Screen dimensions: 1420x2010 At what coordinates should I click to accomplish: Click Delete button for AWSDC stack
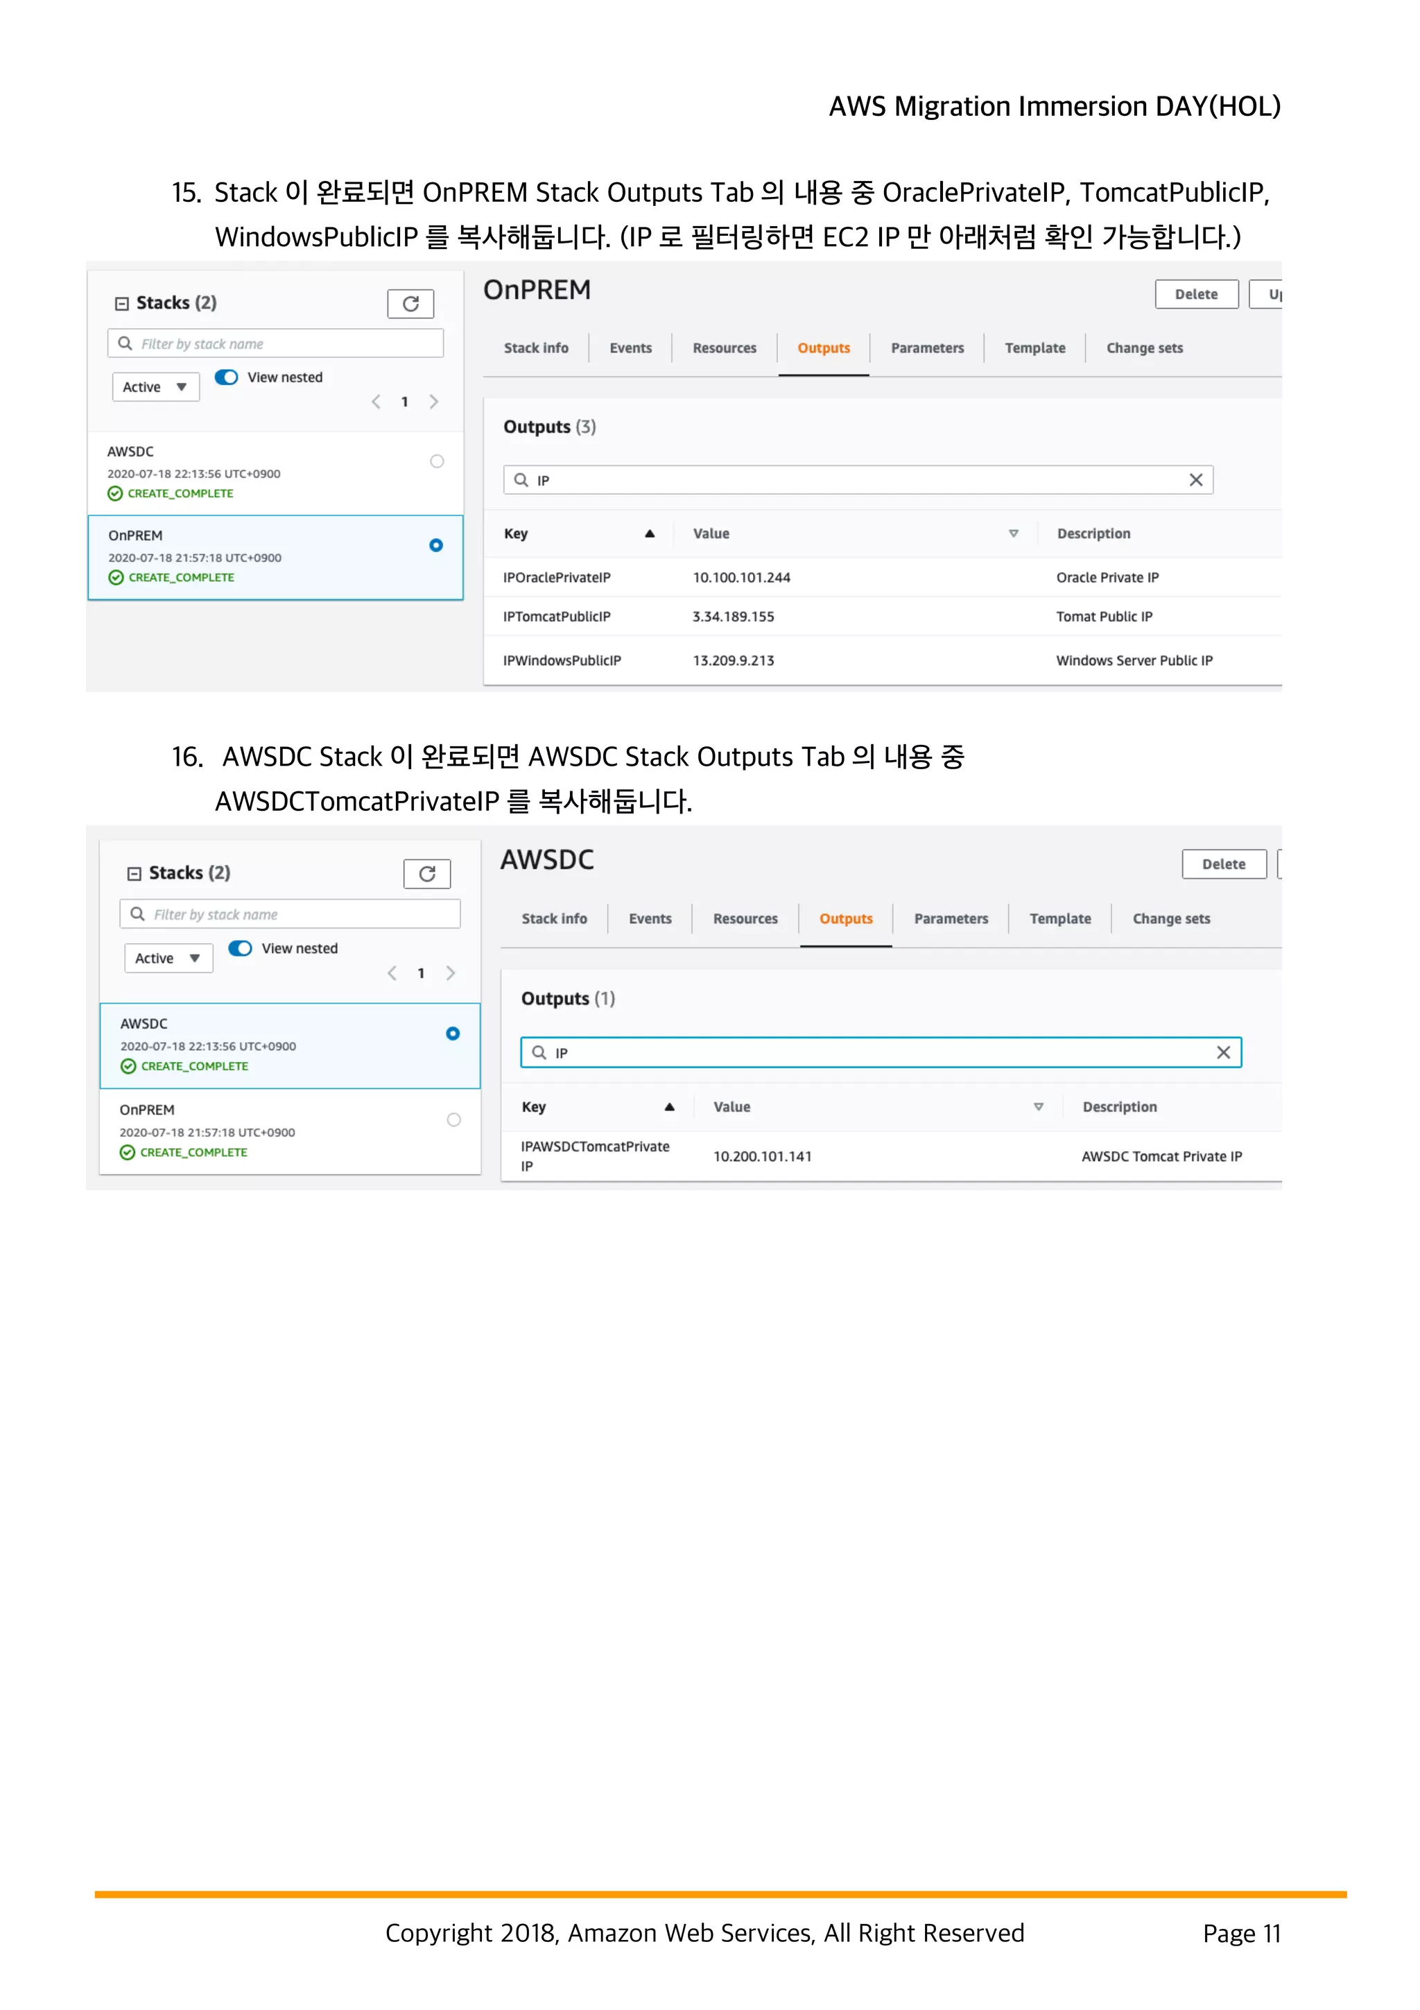[1223, 865]
